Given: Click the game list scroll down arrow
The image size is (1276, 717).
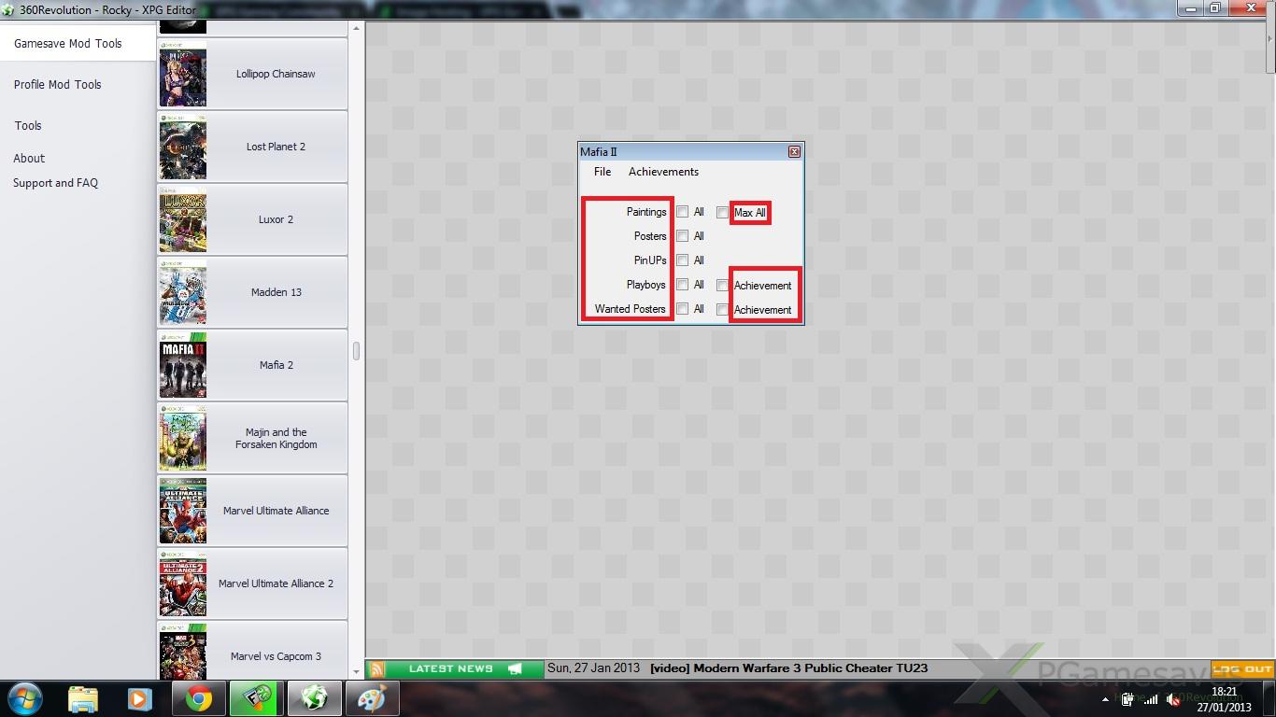Looking at the screenshot, I should (356, 670).
